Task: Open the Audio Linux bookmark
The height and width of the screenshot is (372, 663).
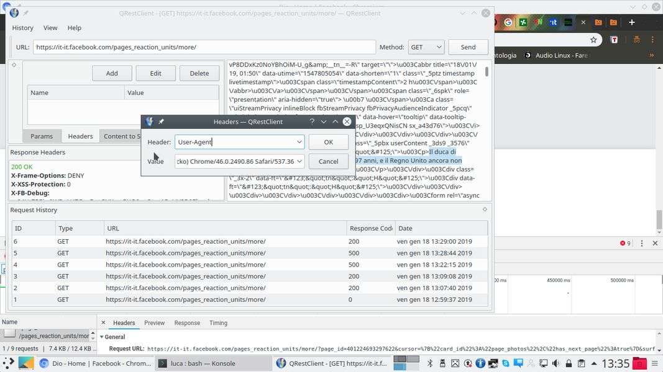Action: pos(556,55)
